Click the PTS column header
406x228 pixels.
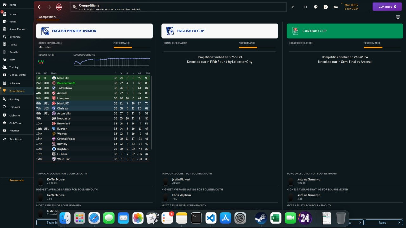(x=147, y=73)
